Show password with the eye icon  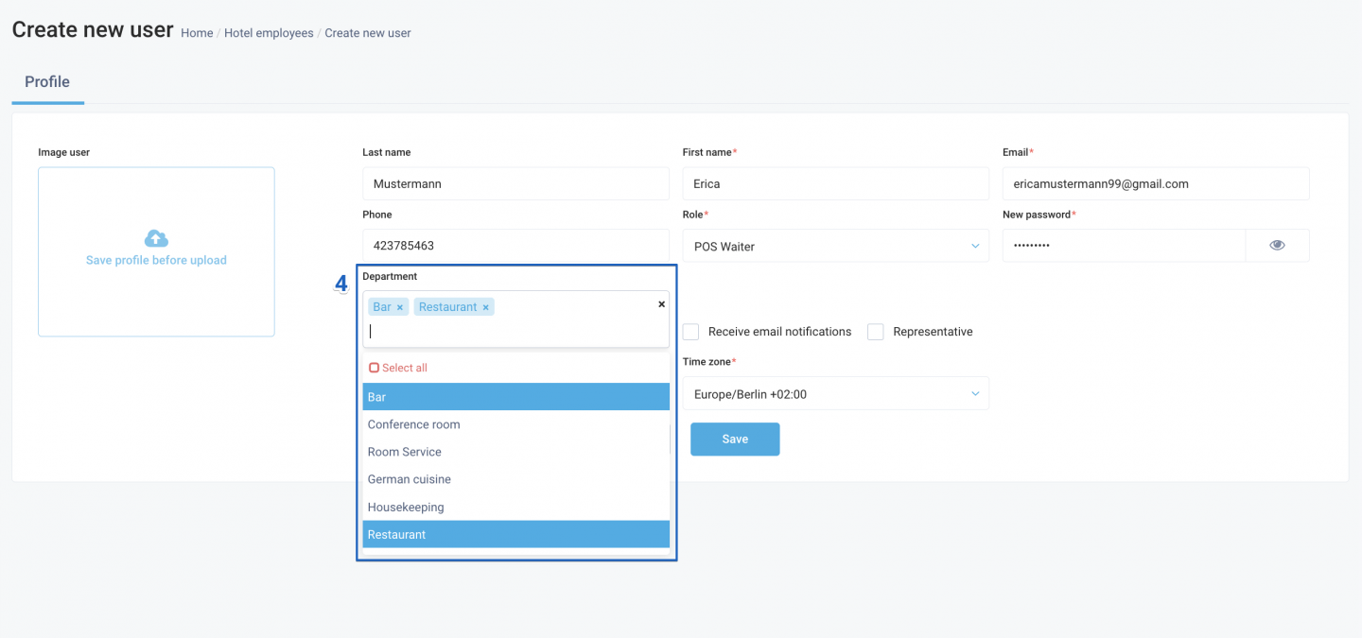point(1277,246)
